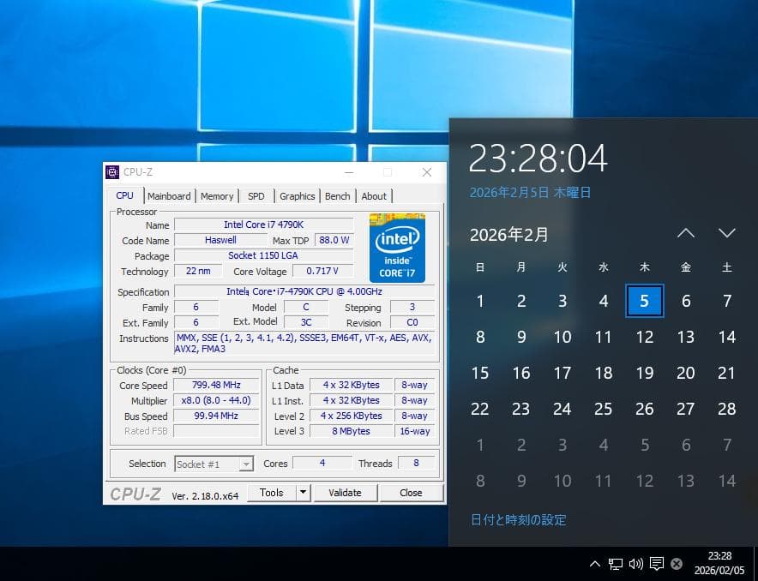Click the CPU-Z logo above the version number
Viewport: 758px width, 581px height.
(135, 493)
